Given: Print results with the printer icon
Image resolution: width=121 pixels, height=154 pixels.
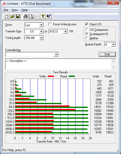Looking at the screenshot, I should [x=26, y=16].
